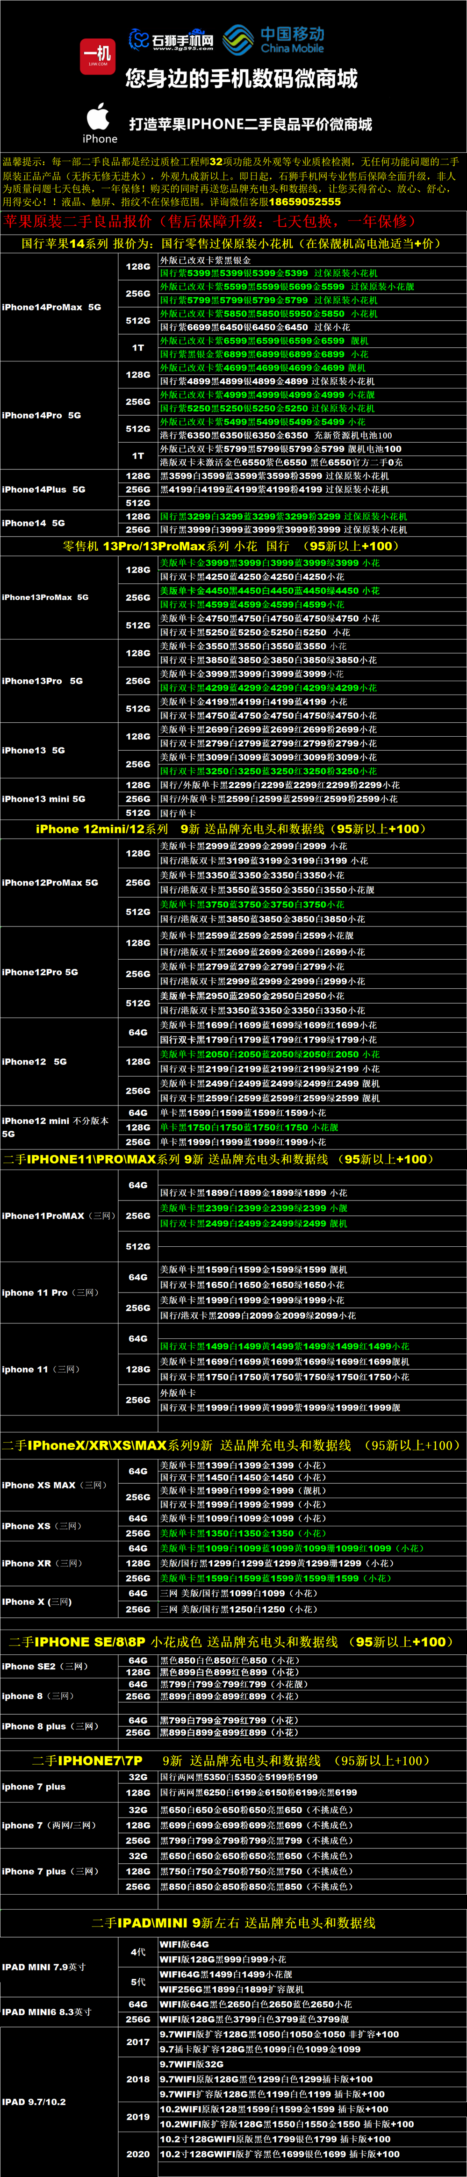
Task: Select the iPhone XR (三网) model cell
Action: pyautogui.click(x=59, y=1564)
